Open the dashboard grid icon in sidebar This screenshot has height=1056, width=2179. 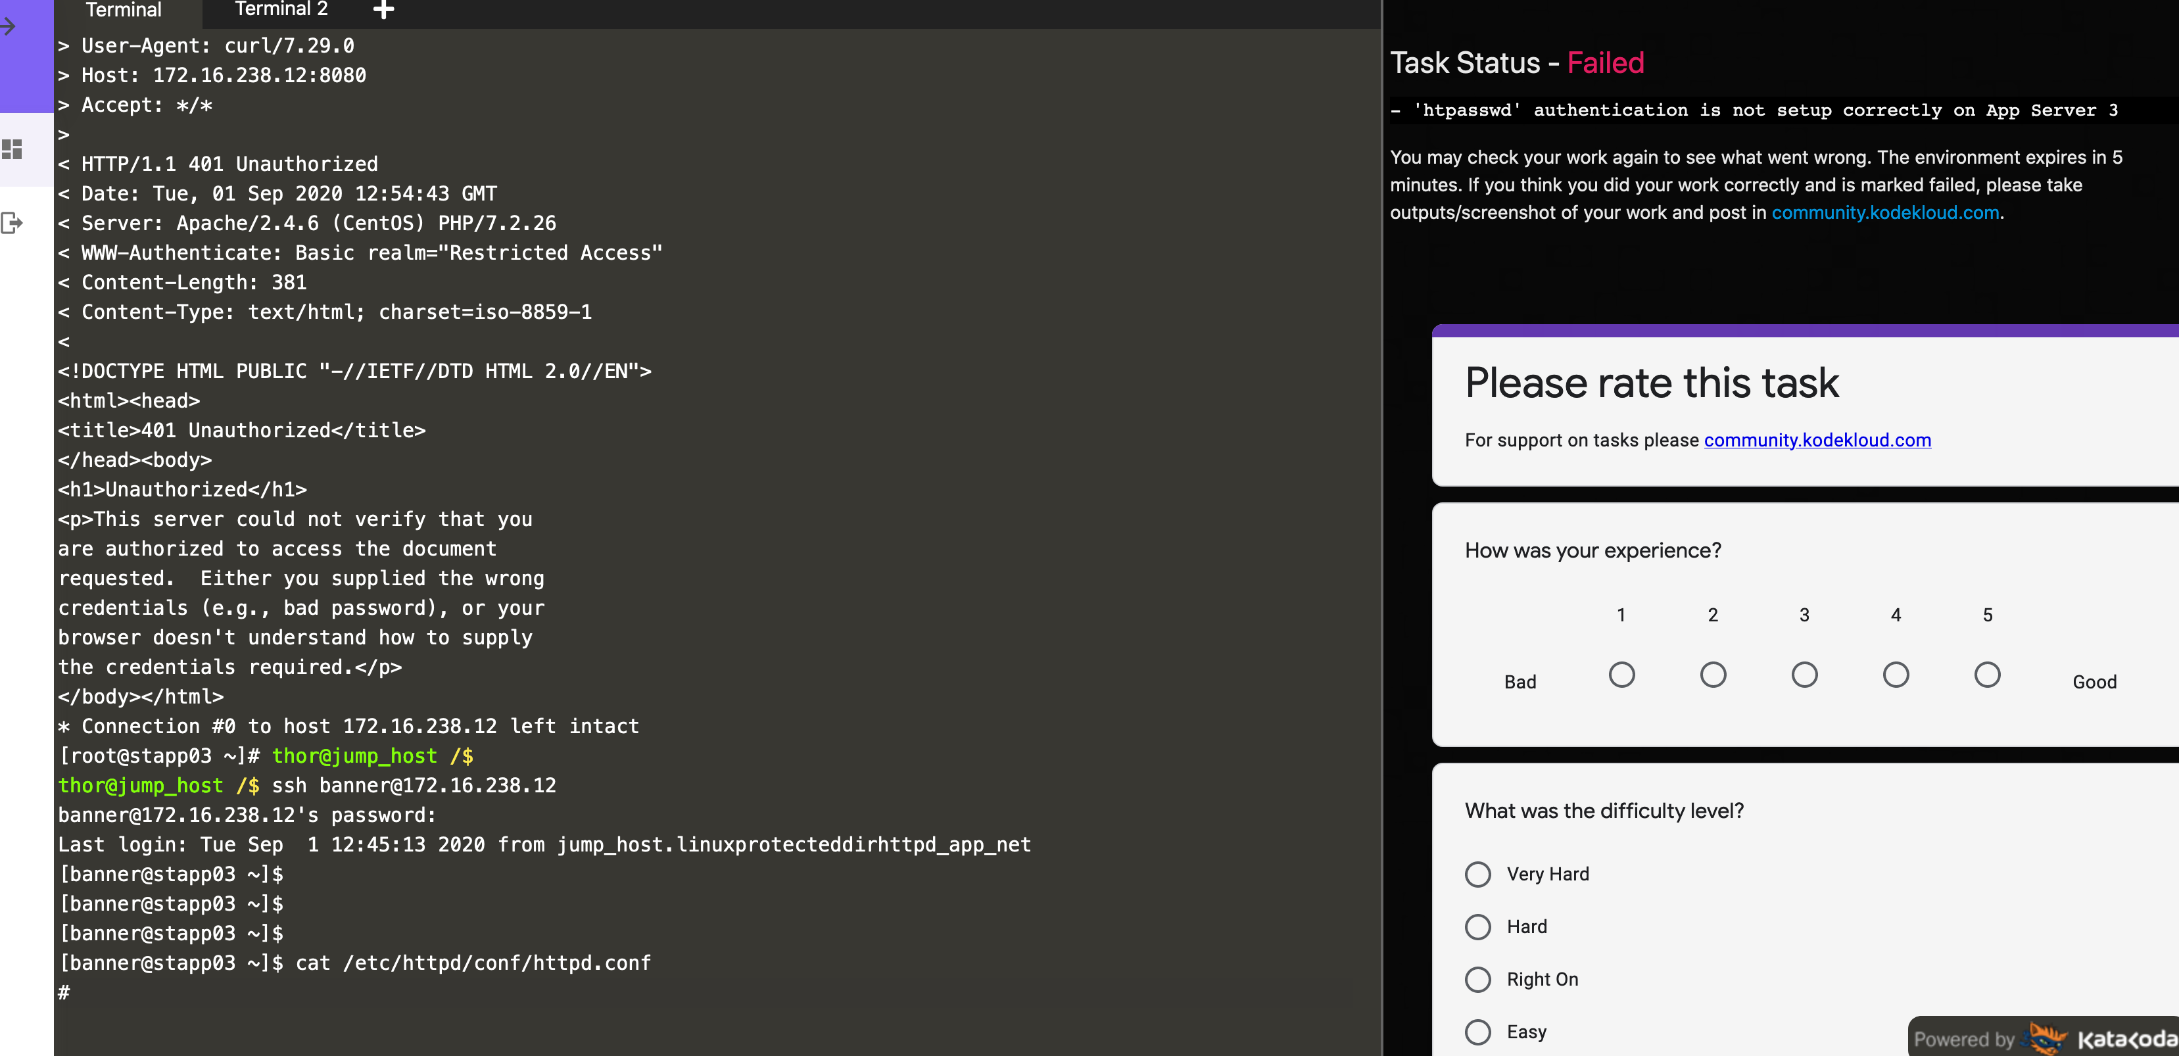[12, 150]
